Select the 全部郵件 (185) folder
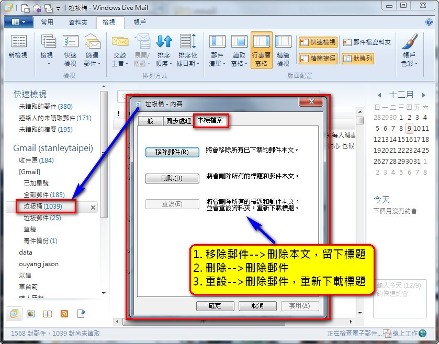This screenshot has width=439, height=344. pos(44,194)
